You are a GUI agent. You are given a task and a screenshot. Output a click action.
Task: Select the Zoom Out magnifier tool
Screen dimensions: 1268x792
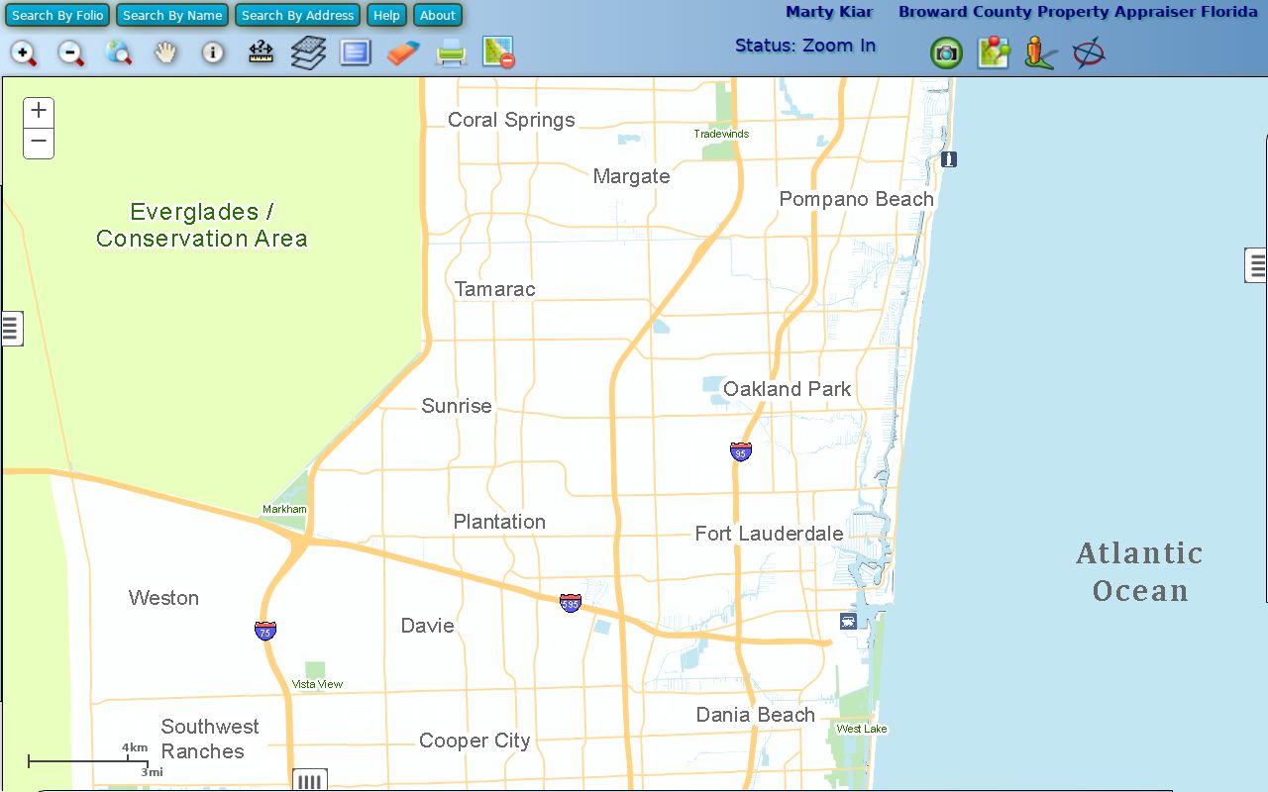click(70, 52)
